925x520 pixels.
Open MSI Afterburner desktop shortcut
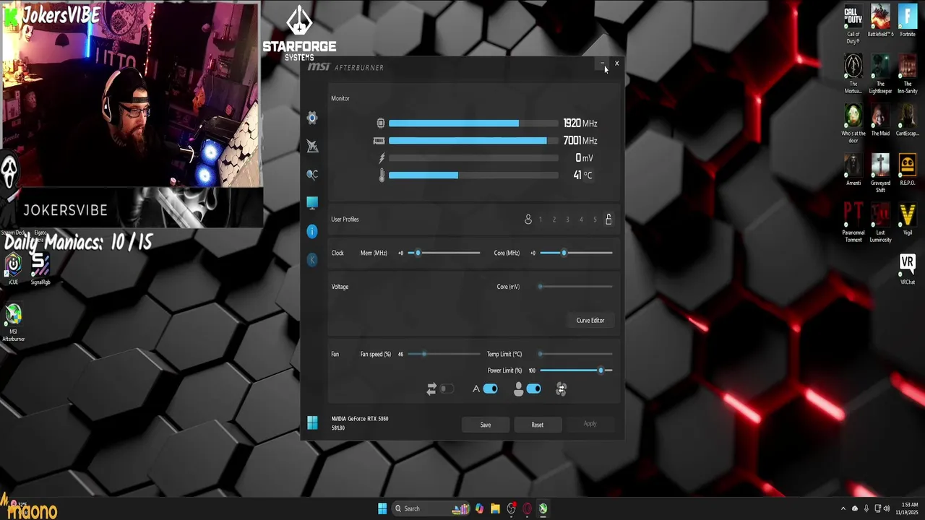tap(13, 322)
